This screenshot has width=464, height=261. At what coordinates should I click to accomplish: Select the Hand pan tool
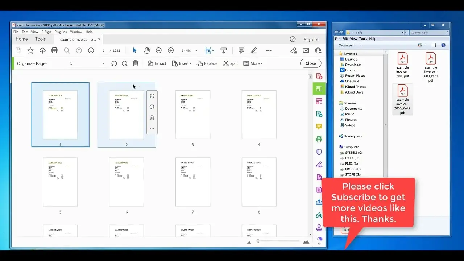coord(146,50)
